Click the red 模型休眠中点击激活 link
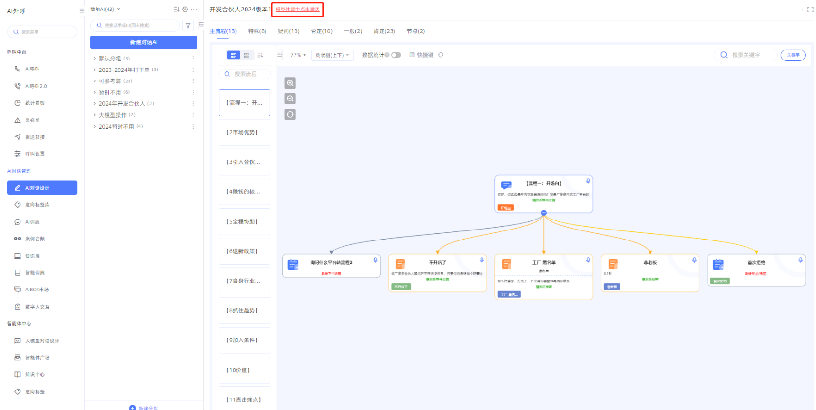Image resolution: width=816 pixels, height=410 pixels. point(297,10)
